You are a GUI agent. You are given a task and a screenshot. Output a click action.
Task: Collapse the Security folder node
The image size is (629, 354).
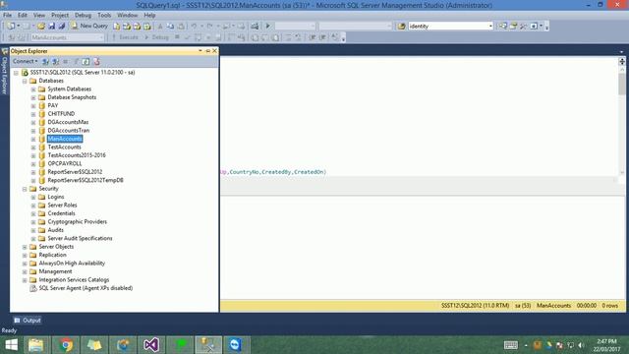point(25,189)
